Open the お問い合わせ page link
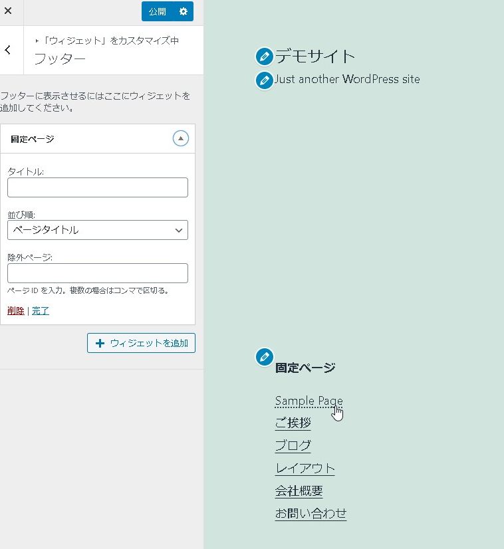504x549 pixels. click(x=311, y=514)
